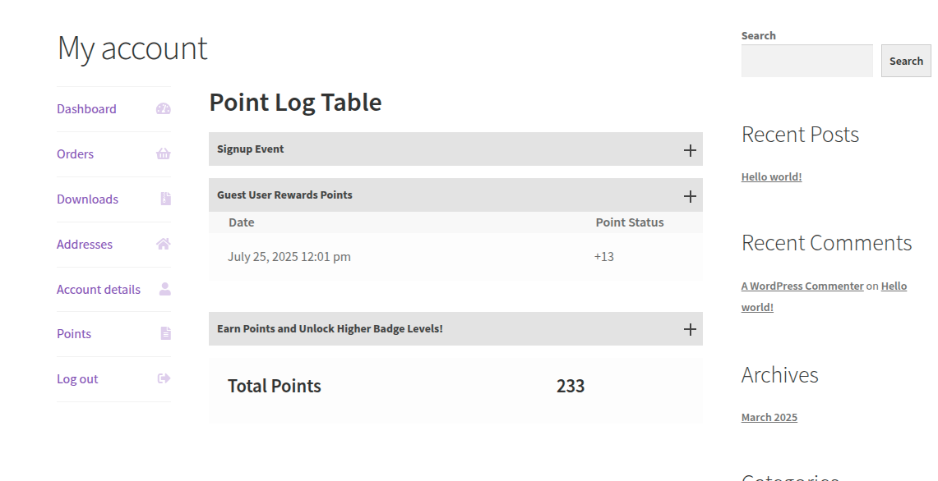
Task: Select the Account details person icon
Action: click(164, 289)
